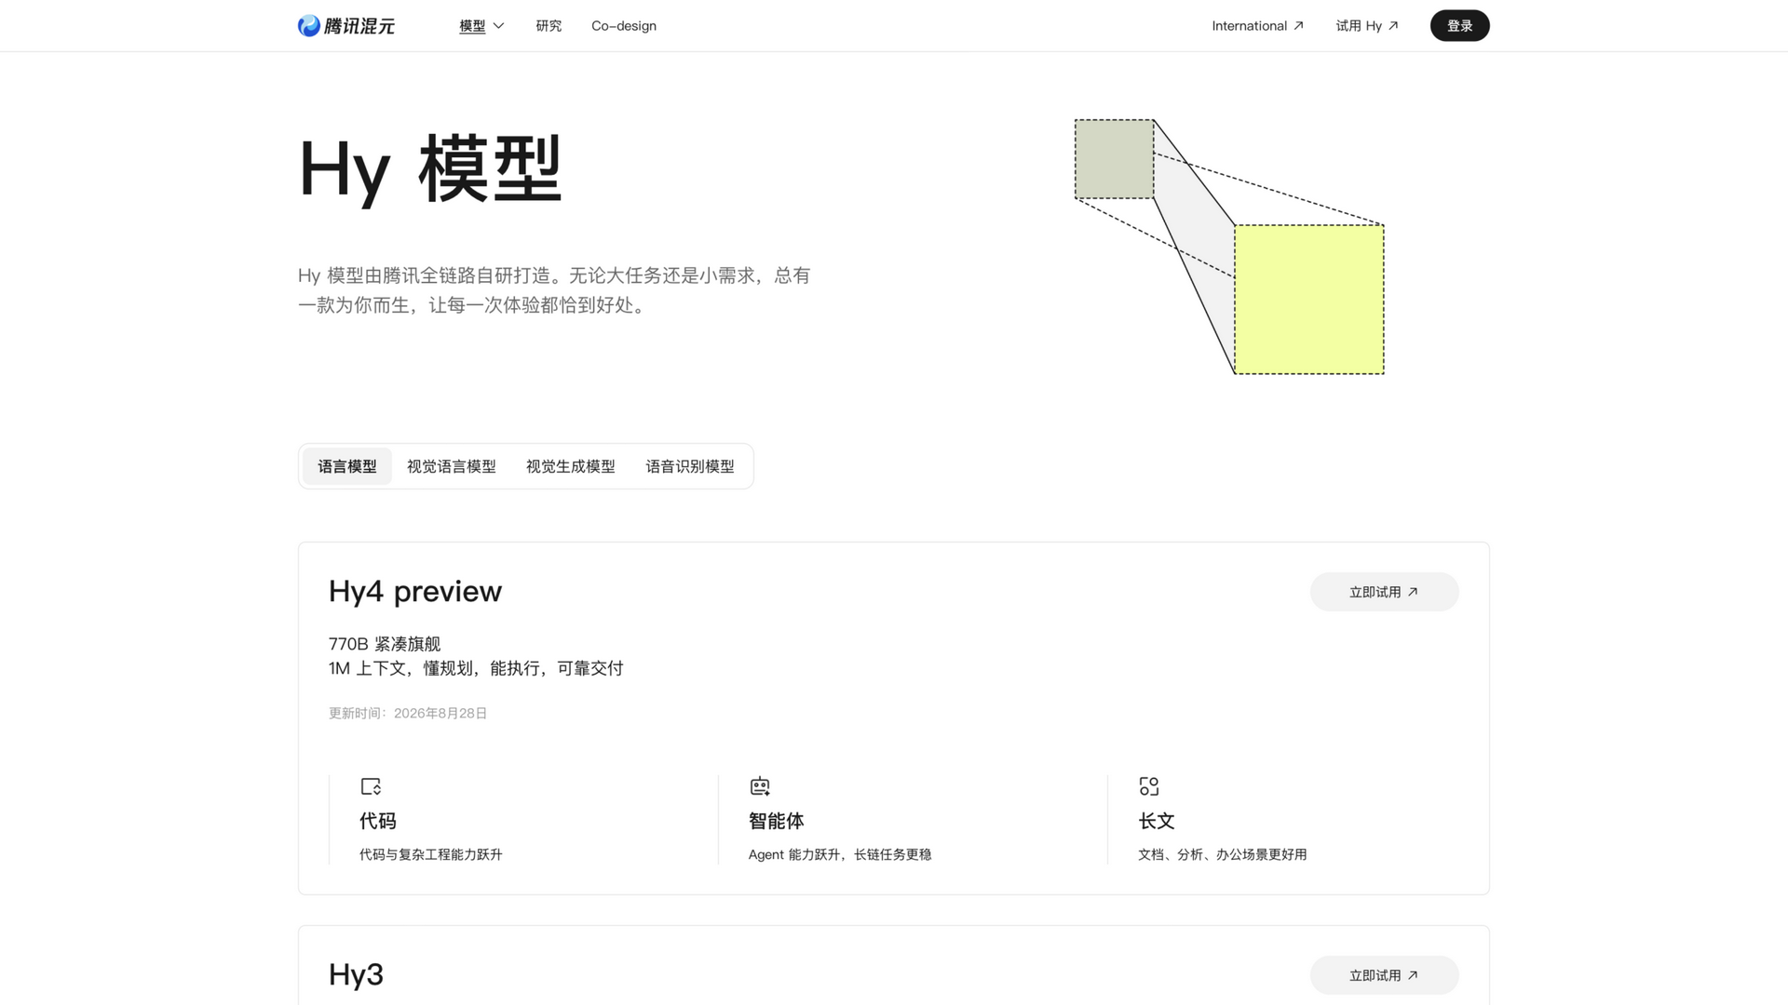
Task: Click the arrow icon beside 试用 Hy
Action: [1393, 26]
